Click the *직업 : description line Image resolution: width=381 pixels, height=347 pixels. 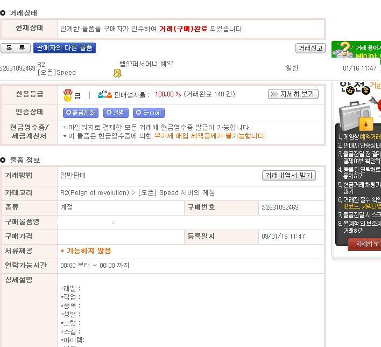[70, 297]
